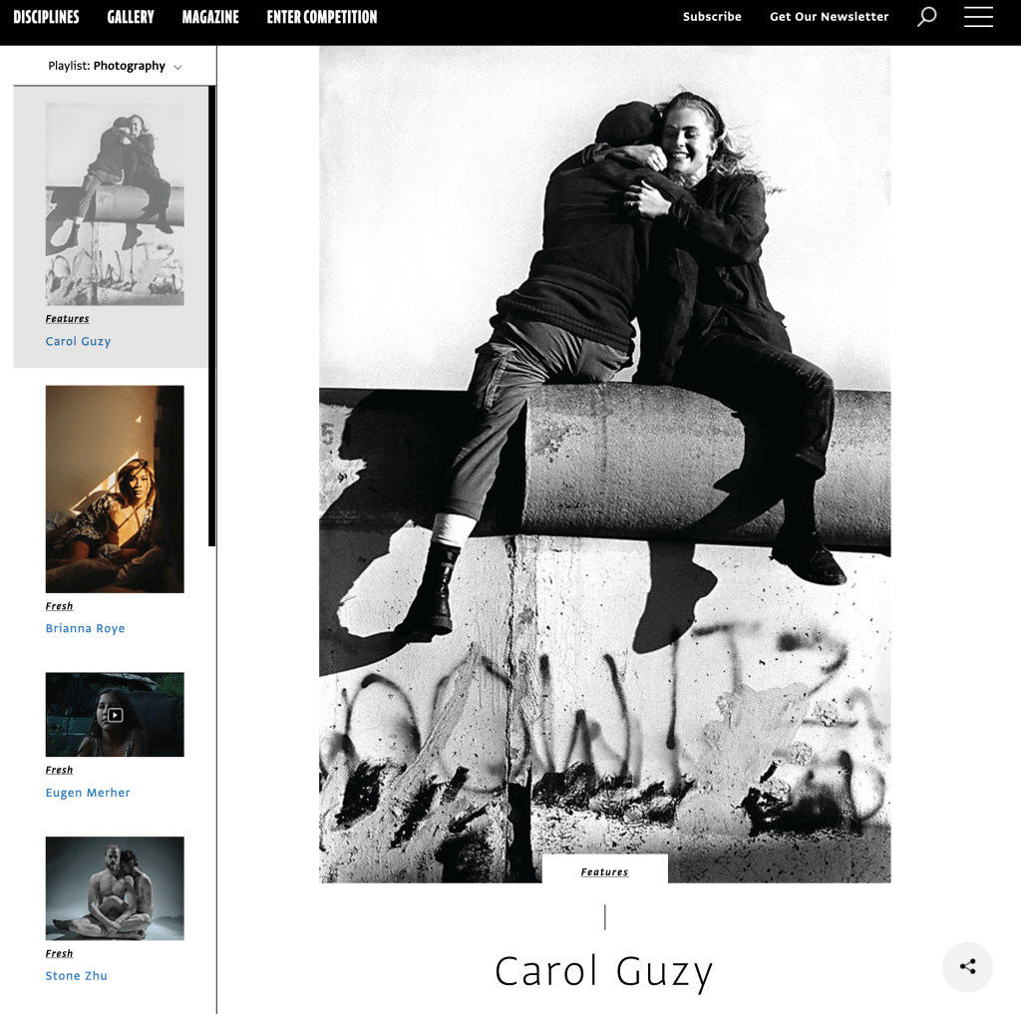
Task: Play the Eugen Merher video thumbnail
Action: click(115, 714)
